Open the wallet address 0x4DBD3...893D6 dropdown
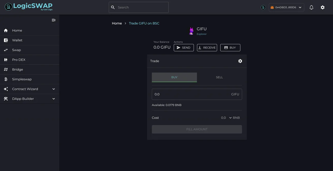 (286, 7)
